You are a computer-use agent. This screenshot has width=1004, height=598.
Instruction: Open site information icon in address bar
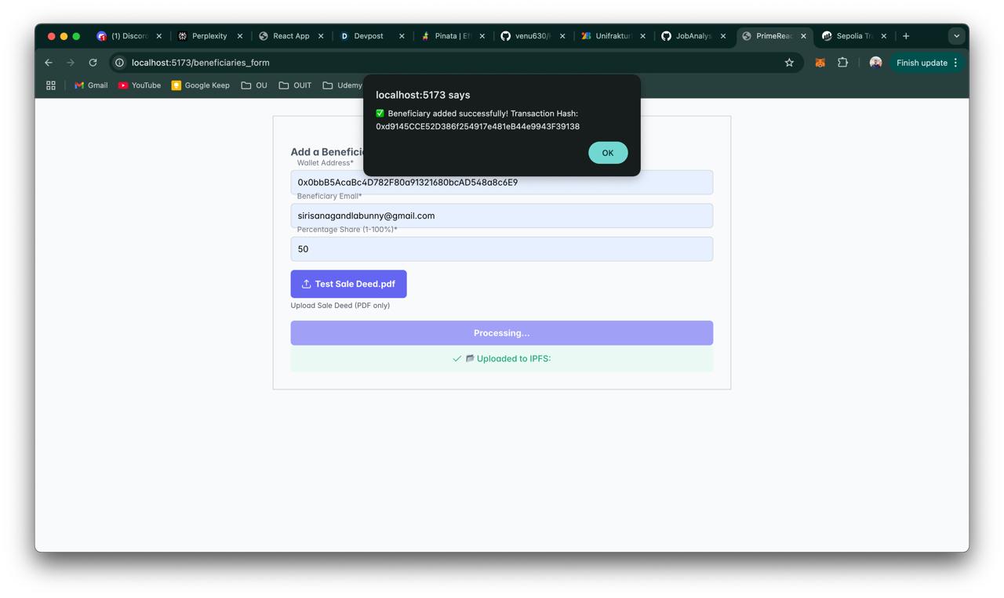pos(119,63)
